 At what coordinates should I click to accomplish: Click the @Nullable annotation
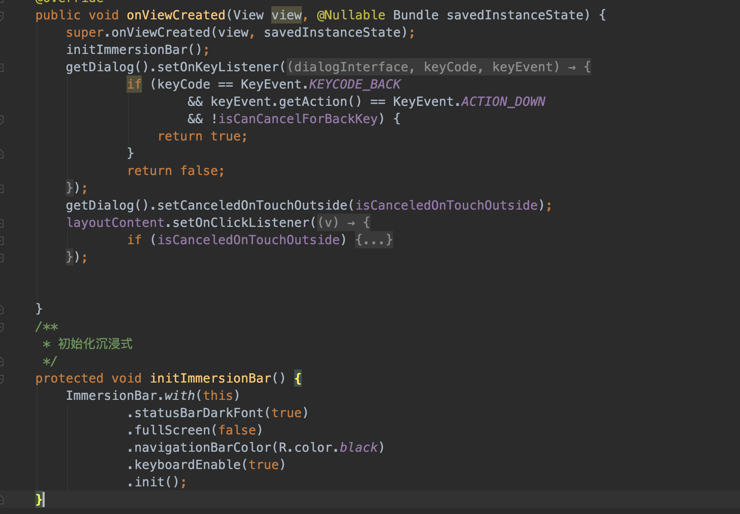tap(351, 15)
